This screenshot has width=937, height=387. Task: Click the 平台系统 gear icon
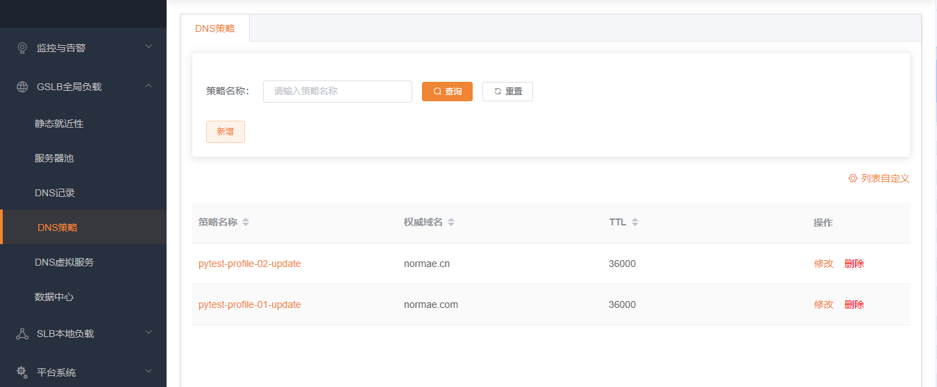pos(22,372)
